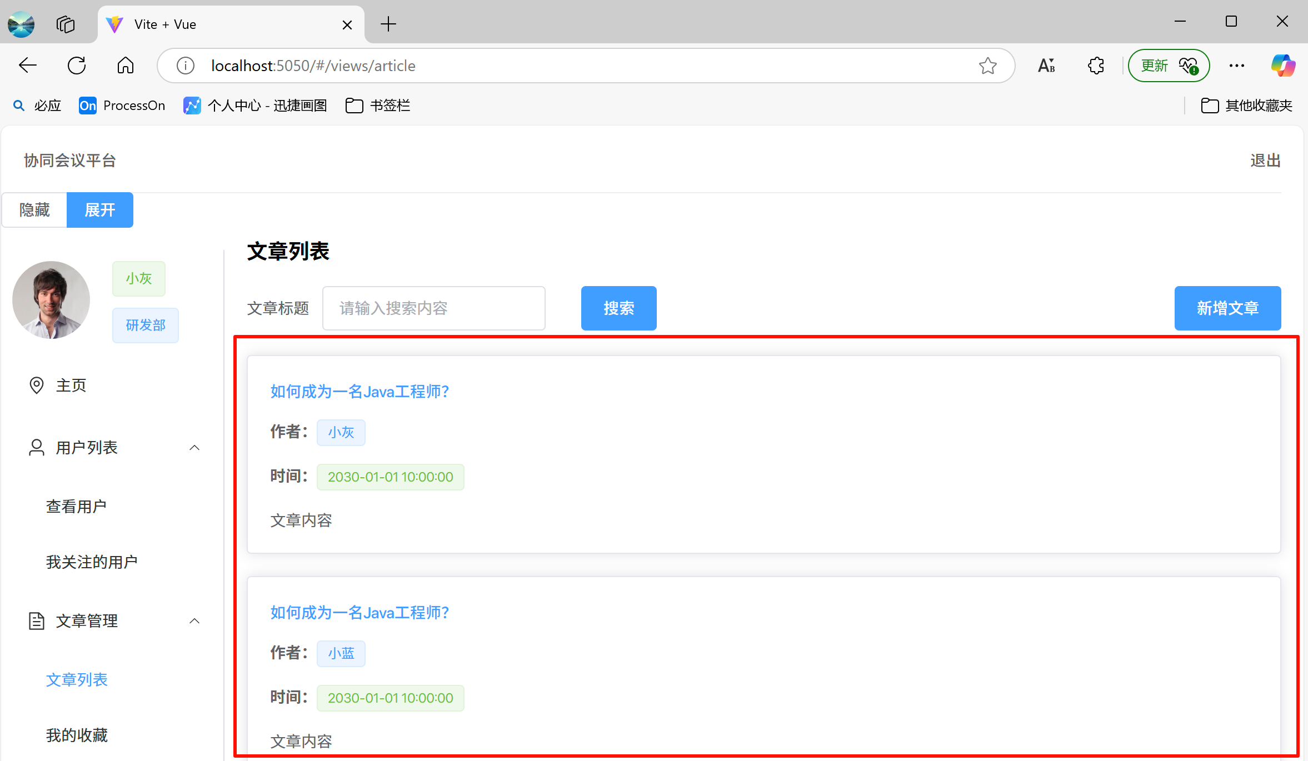Click the 研发部 department tag
1308x761 pixels.
146,326
